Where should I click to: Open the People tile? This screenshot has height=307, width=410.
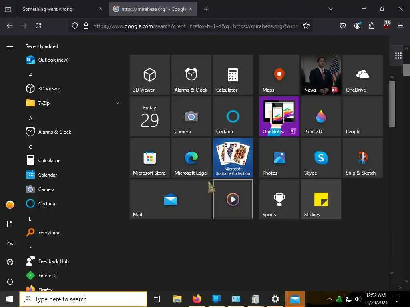click(363, 116)
